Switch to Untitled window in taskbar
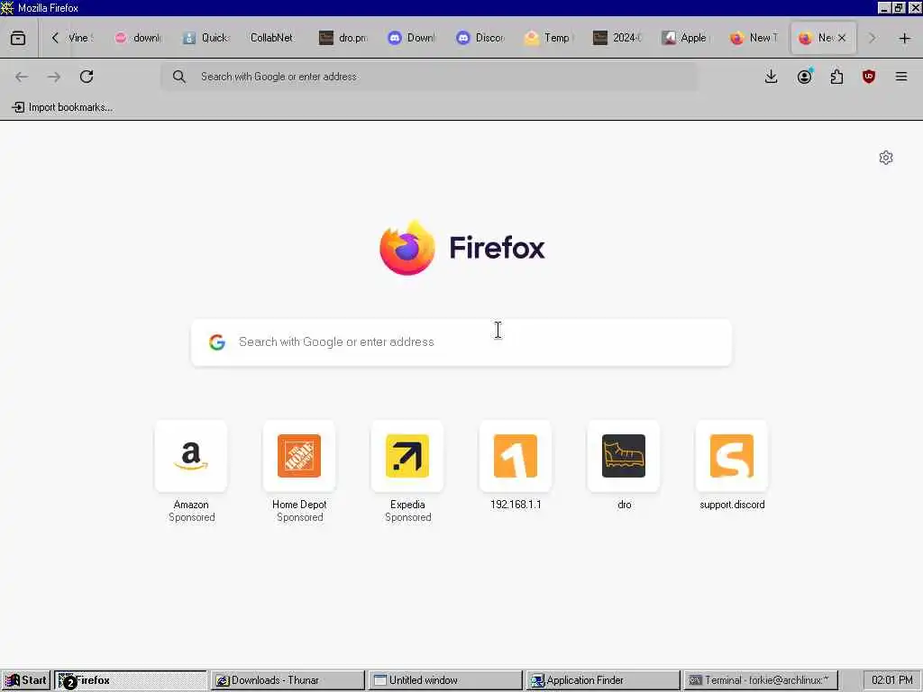The width and height of the screenshot is (923, 692). click(x=445, y=680)
